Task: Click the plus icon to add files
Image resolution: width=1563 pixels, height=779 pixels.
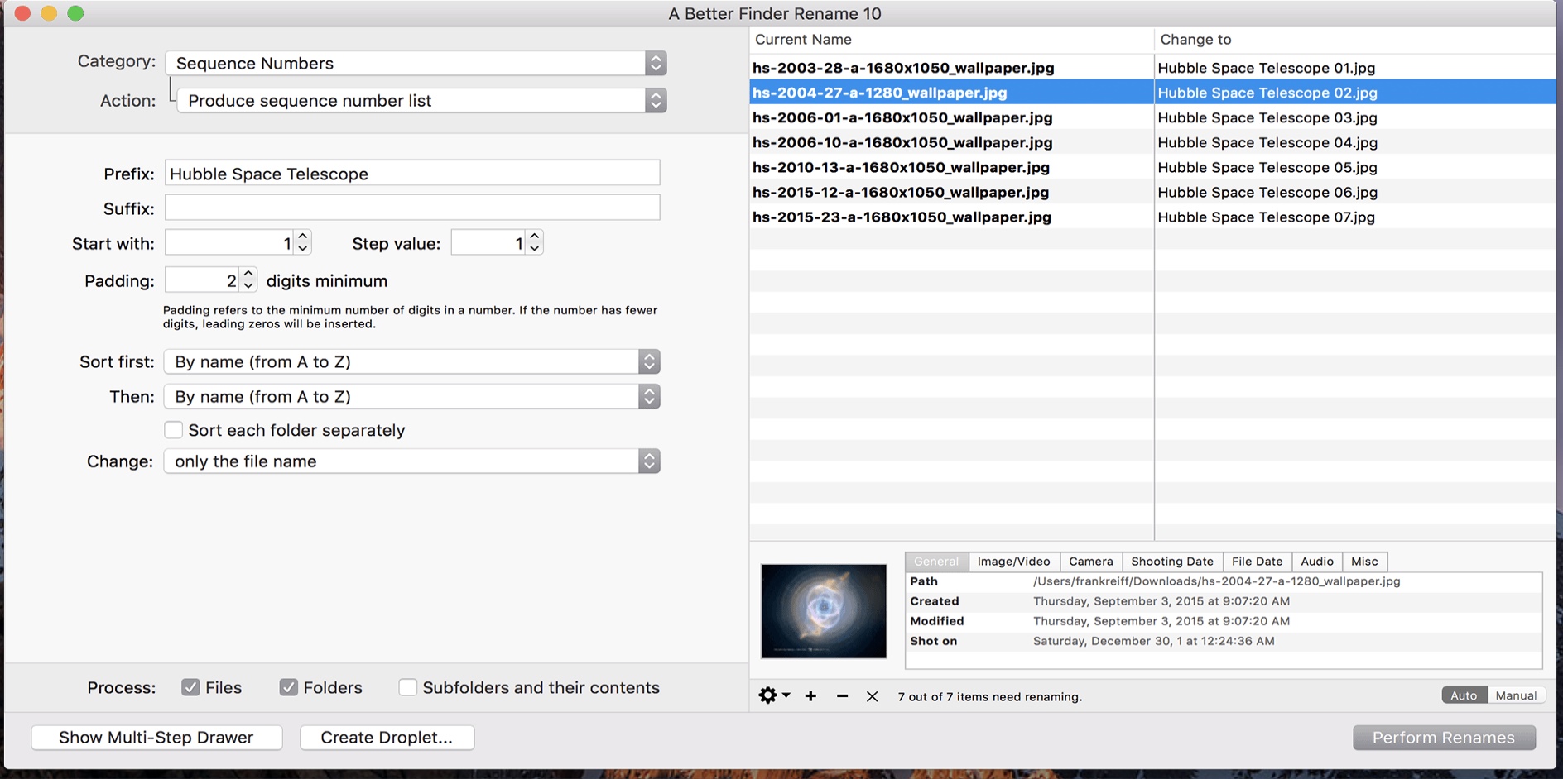Action: [x=810, y=696]
